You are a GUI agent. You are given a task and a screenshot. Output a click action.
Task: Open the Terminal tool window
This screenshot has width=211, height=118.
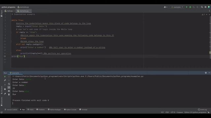click(x=83, y=109)
